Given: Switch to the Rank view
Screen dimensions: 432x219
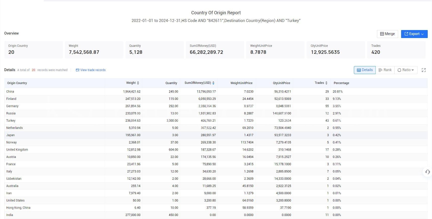Looking at the screenshot, I should click(x=385, y=70).
